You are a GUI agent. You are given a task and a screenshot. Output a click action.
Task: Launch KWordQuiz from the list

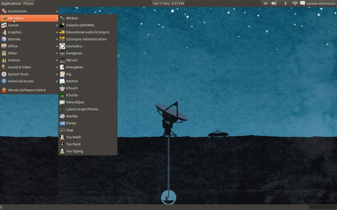[88, 102]
